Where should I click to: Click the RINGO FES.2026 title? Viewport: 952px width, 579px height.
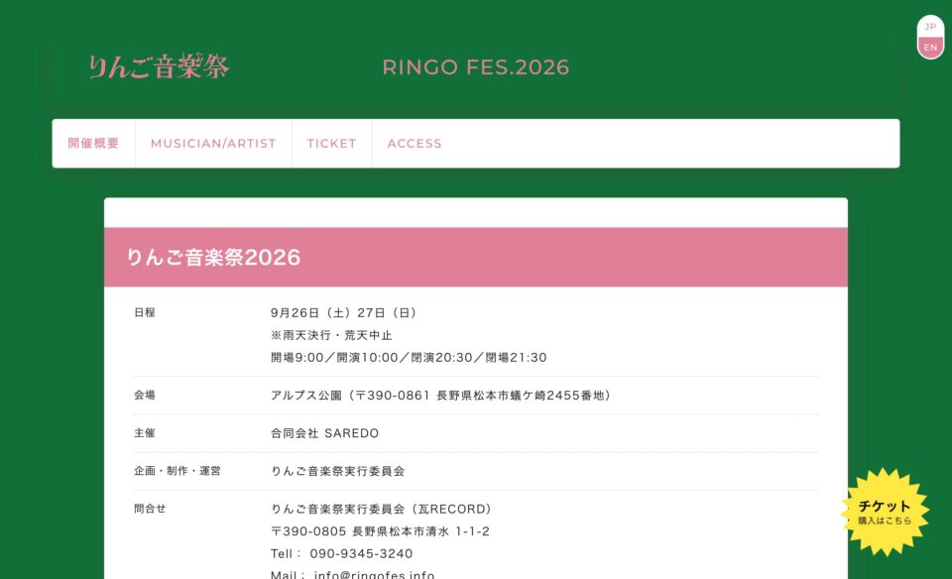475,66
